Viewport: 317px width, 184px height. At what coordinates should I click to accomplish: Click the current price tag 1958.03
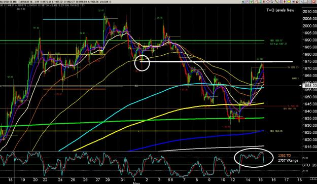point(310,86)
